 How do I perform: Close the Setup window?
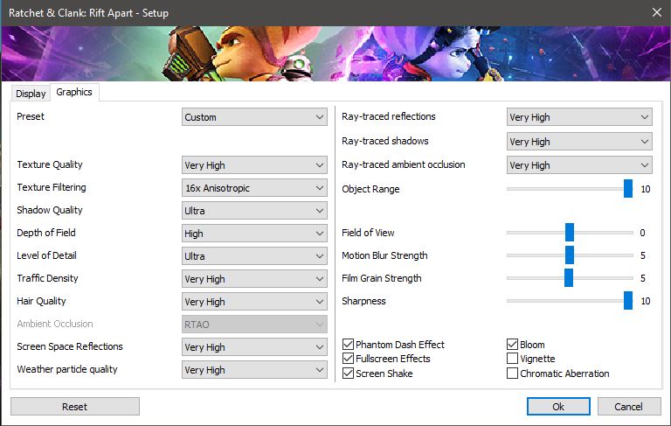pos(657,12)
